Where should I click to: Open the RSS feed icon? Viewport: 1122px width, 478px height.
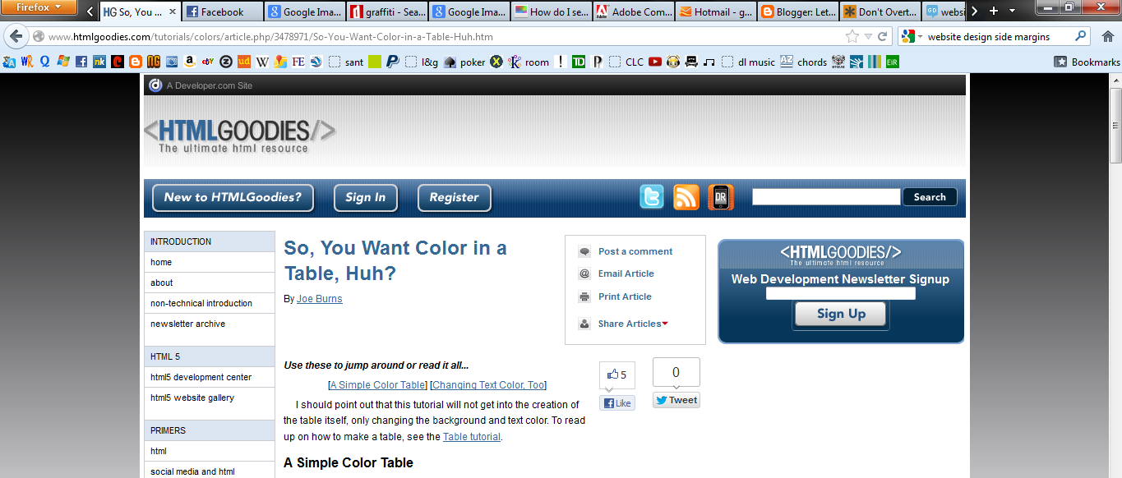[x=686, y=196]
